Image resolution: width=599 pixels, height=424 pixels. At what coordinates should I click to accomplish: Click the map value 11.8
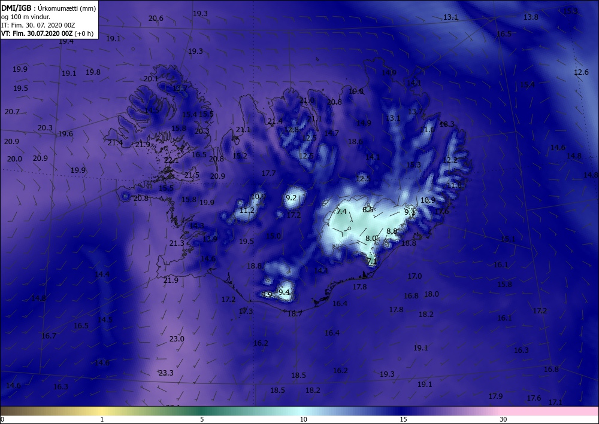454,185
